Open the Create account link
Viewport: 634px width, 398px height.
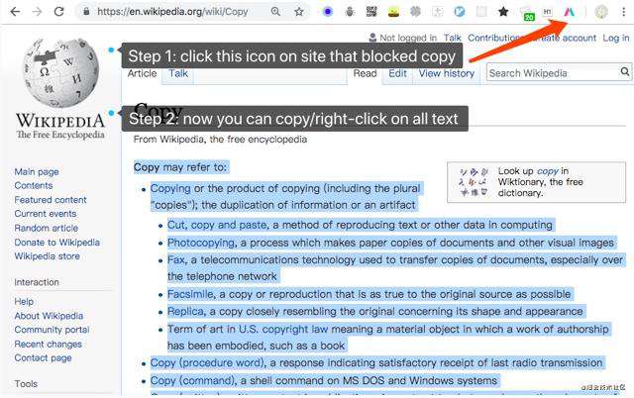(564, 38)
